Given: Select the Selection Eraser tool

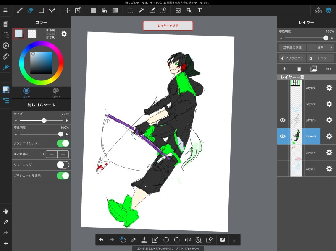Looking at the screenshot, I should coord(163,10).
